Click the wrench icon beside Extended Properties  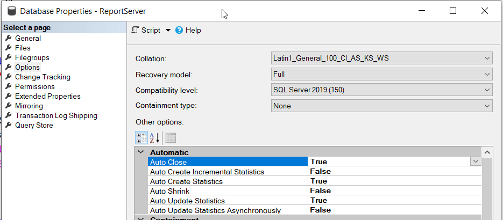(9, 96)
